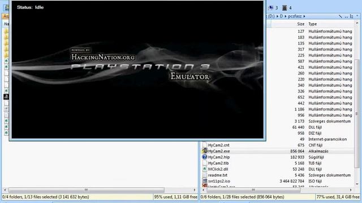
Task: Open the D folder breadcrumb
Action: (x=281, y=16)
